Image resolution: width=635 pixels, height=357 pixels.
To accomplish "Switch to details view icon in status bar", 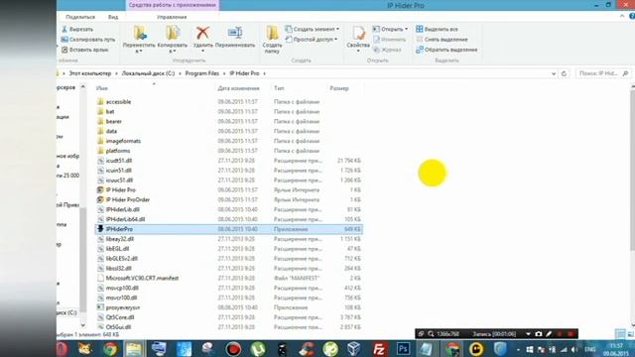I will click(x=620, y=334).
